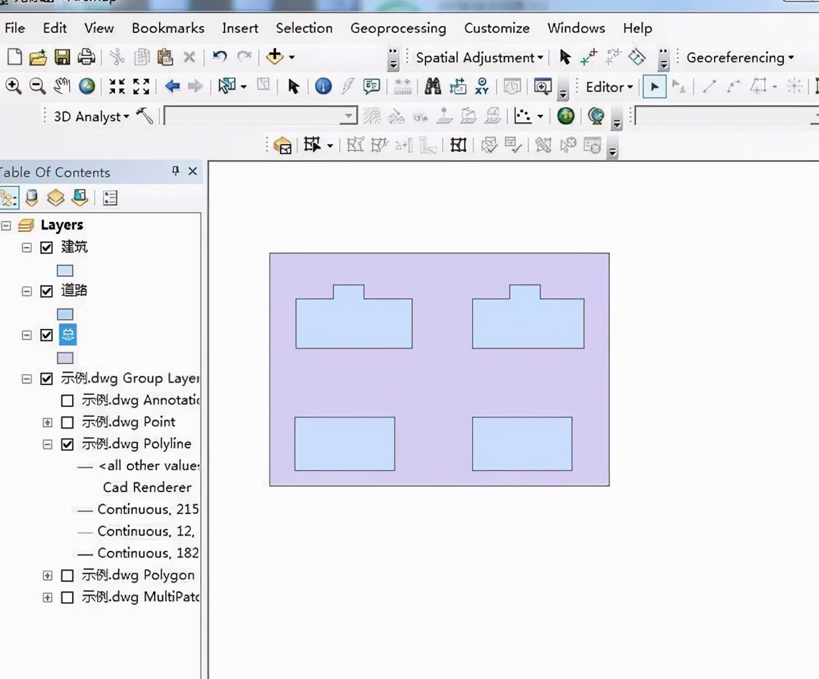Collapse the 道路 layer legend
The width and height of the screenshot is (819, 679).
[26, 291]
